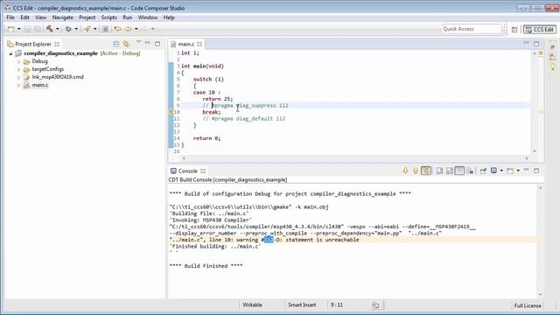
Task: Click the Open Perspective icon
Action: (x=514, y=30)
